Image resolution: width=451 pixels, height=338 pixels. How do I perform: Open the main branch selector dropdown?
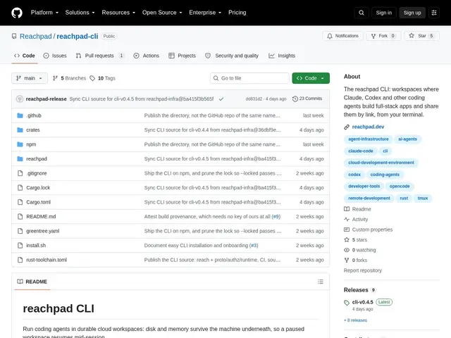(30, 78)
